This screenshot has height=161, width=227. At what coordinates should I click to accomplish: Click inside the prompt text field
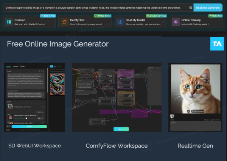[x=95, y=8]
